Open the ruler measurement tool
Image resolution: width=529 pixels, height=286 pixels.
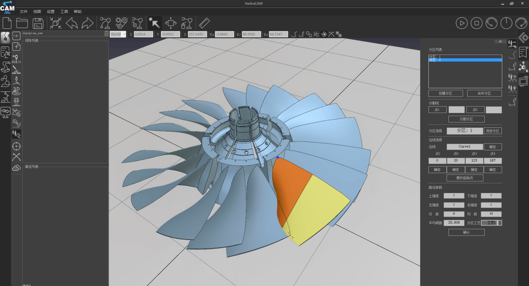204,23
